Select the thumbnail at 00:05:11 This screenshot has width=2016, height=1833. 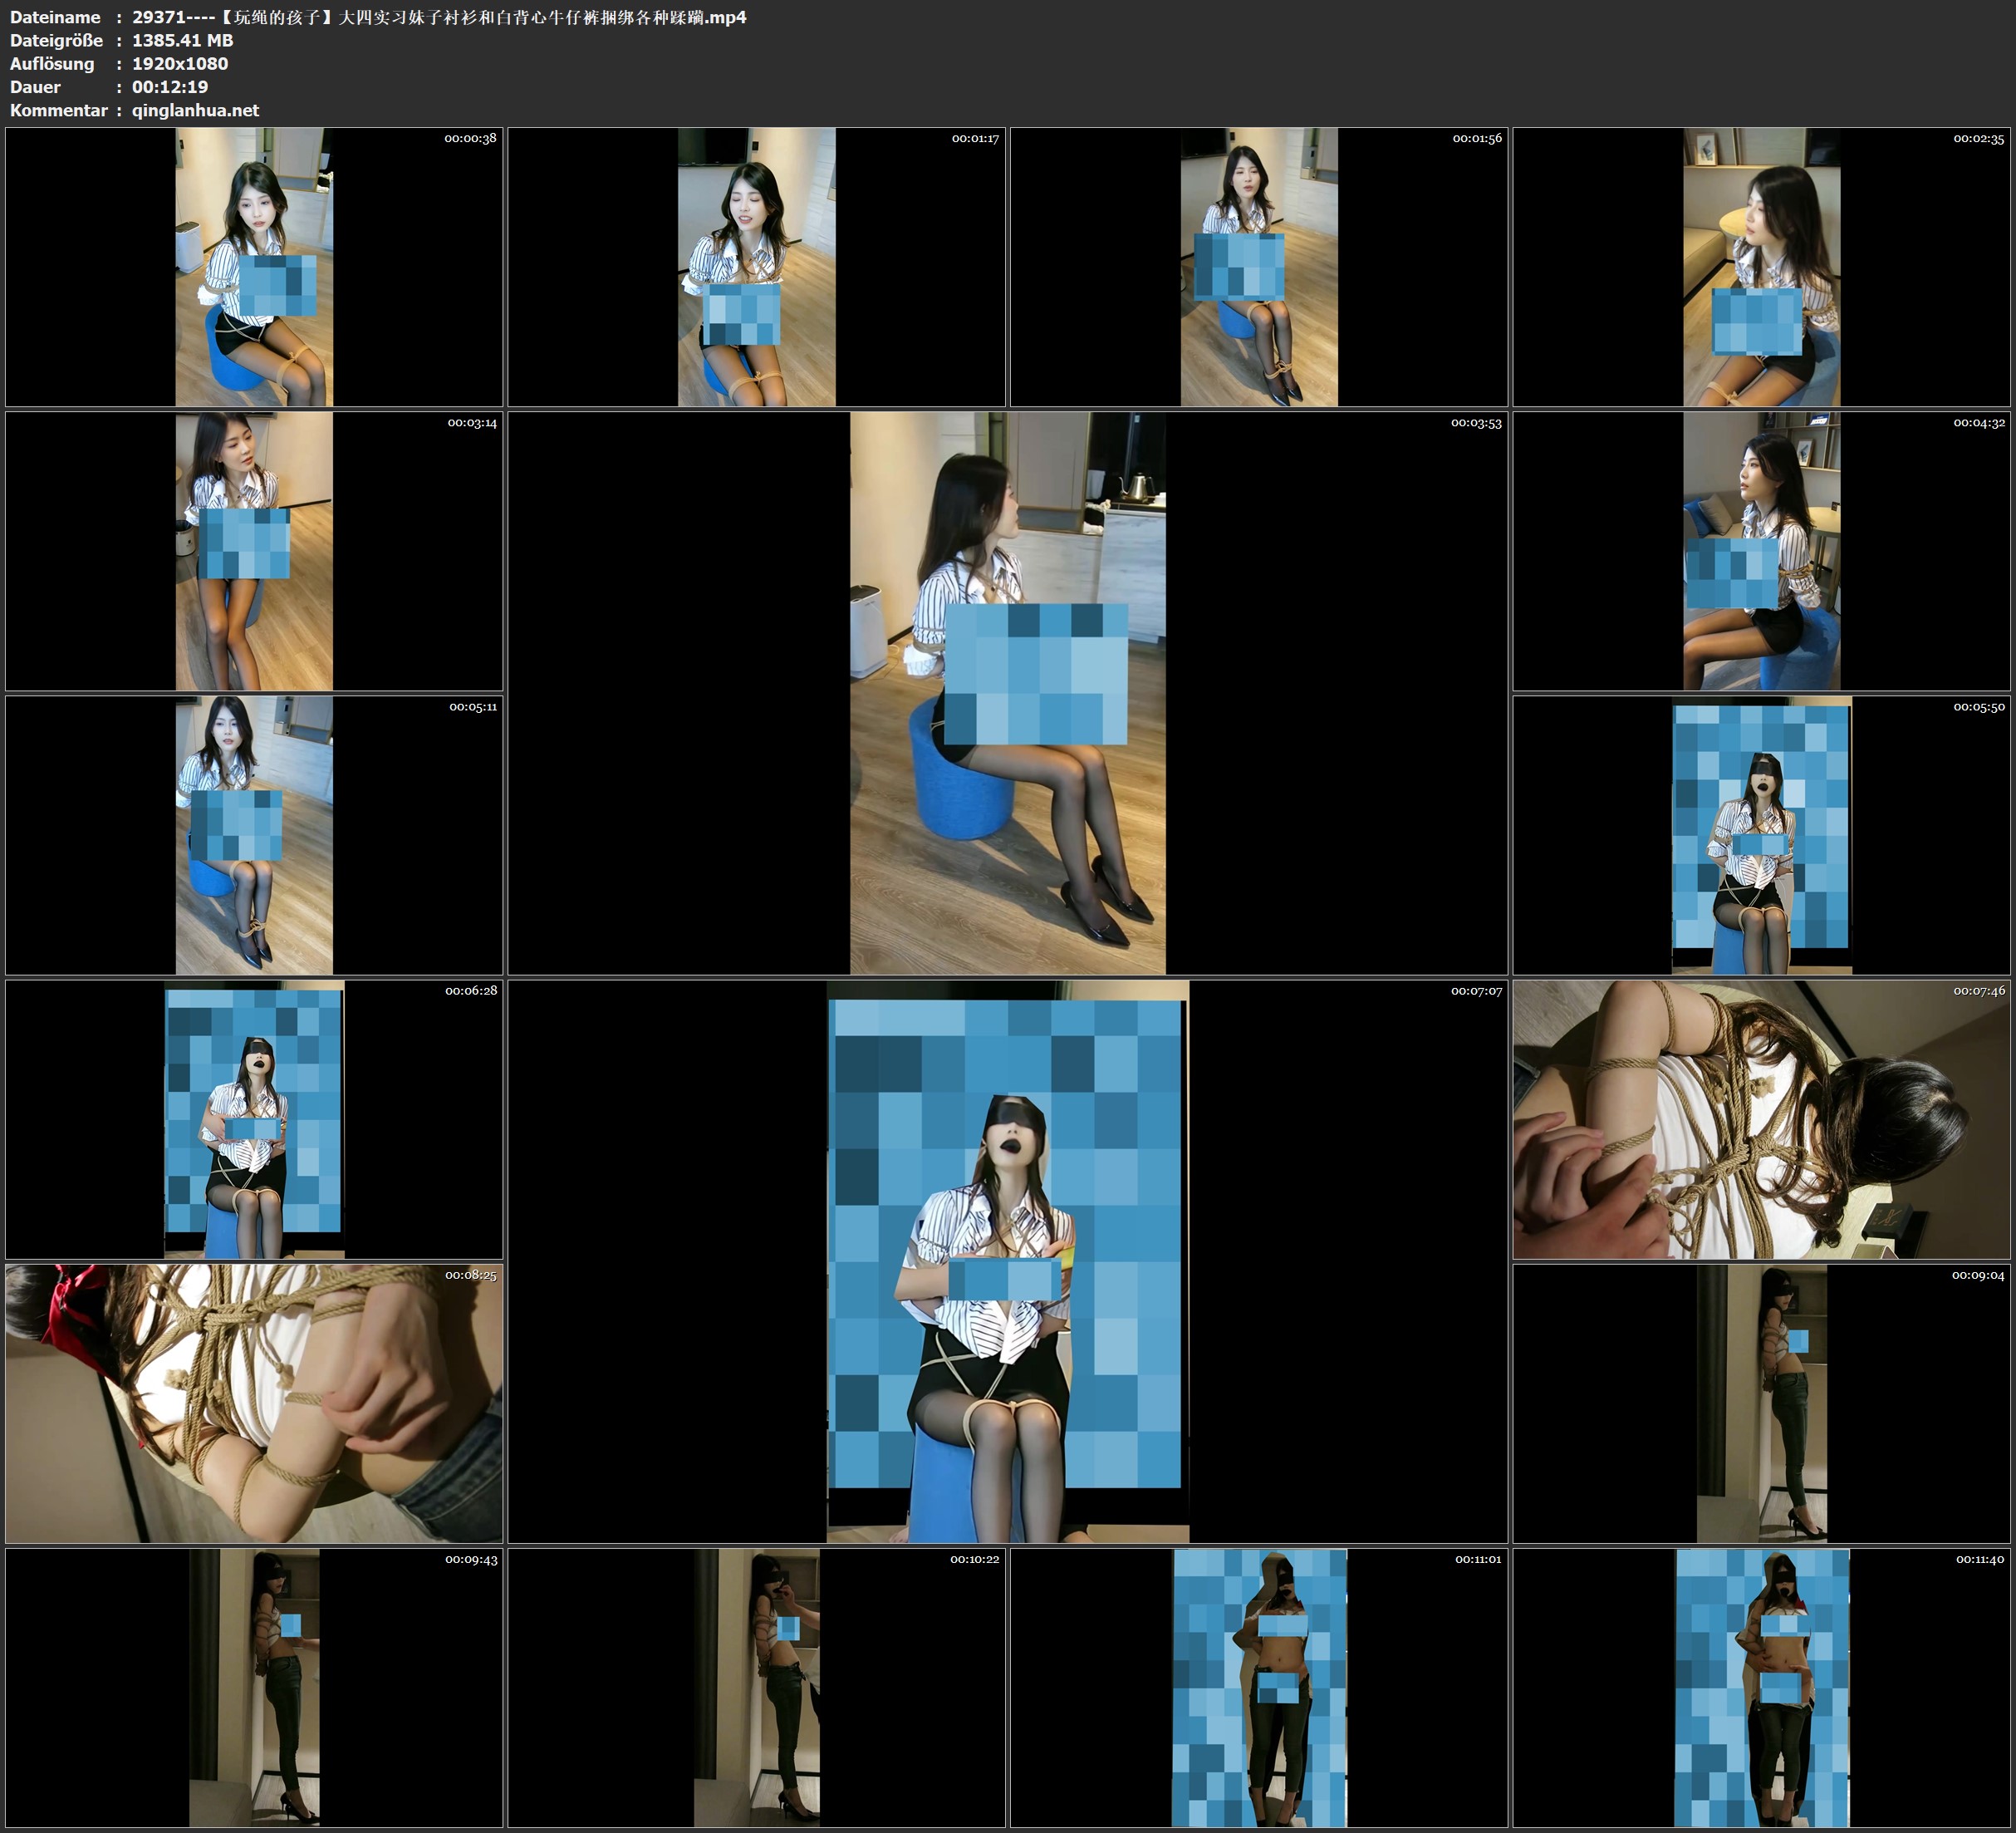[254, 834]
